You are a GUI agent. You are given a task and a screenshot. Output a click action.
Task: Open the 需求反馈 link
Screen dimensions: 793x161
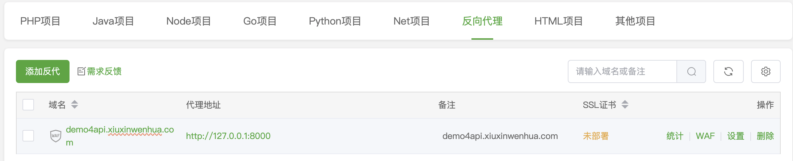click(x=104, y=71)
